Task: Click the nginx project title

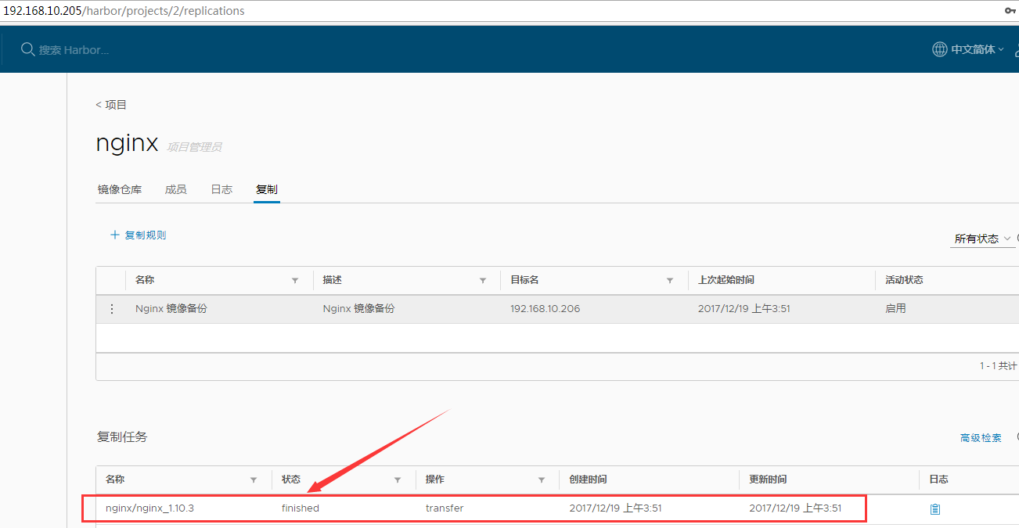Action: point(127,144)
